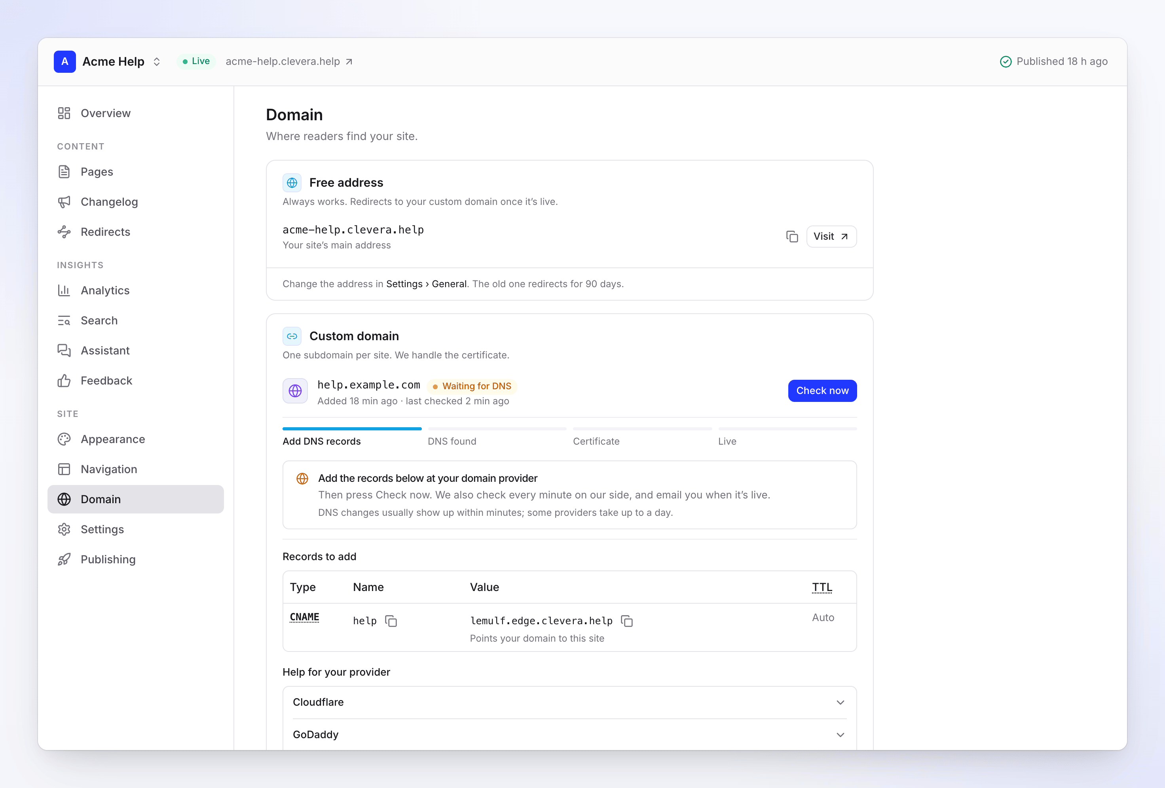Open Analytics in the sidebar
The height and width of the screenshot is (788, 1165).
[x=135, y=291]
